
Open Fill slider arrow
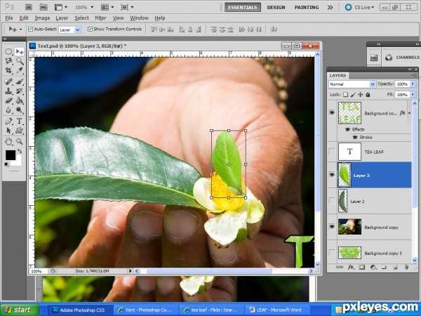(413, 95)
